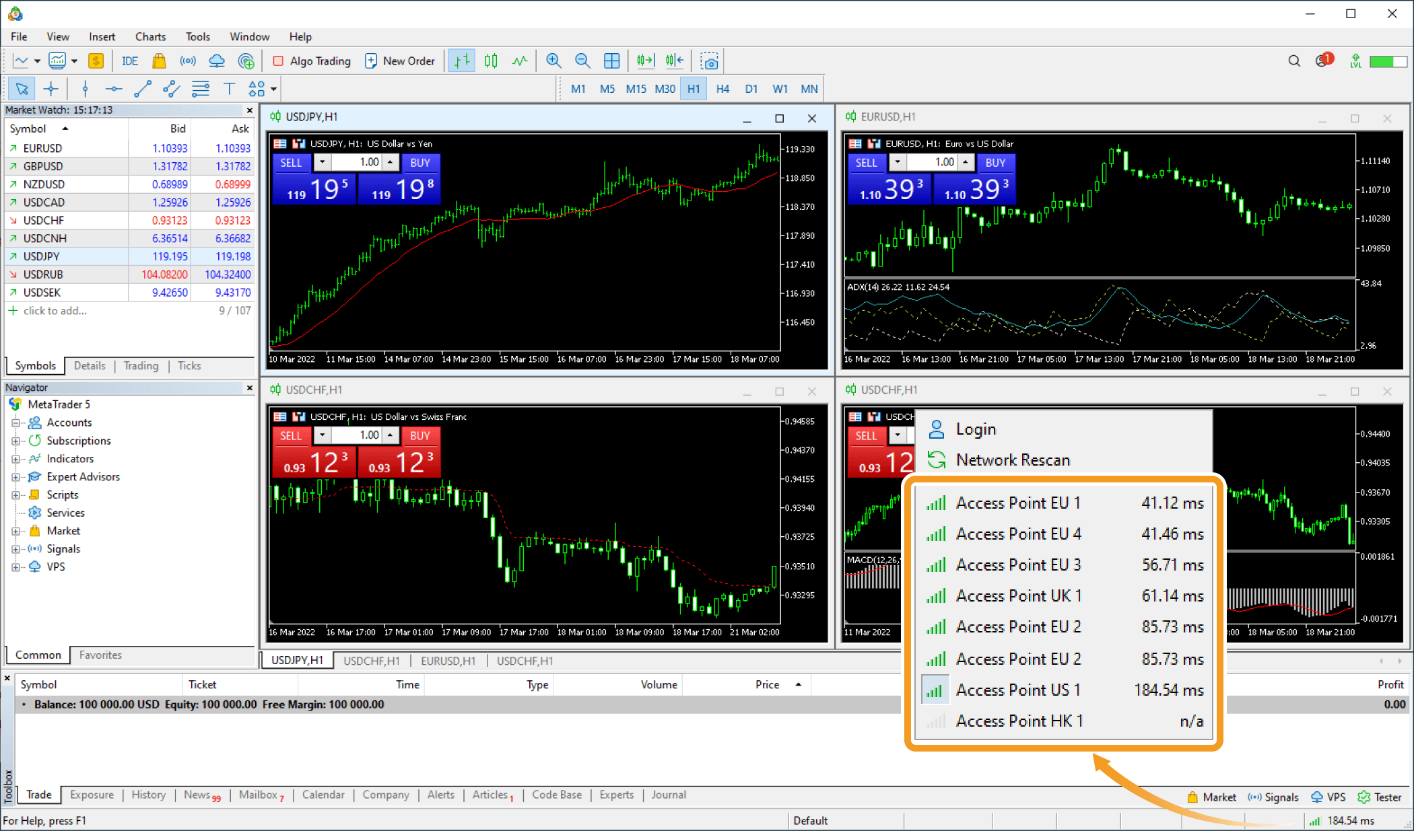Click the Market shopping bag toolbar icon
This screenshot has height=837, width=1414.
tap(159, 61)
